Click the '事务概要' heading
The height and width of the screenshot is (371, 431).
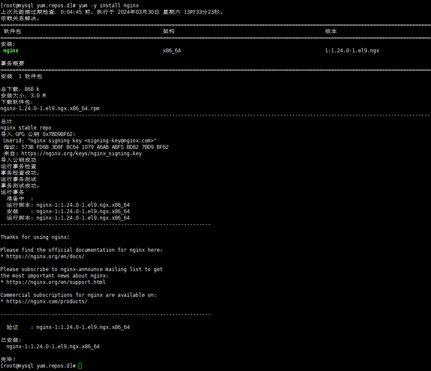[x=12, y=63]
